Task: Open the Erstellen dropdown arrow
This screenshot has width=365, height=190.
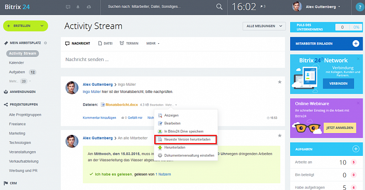Action: point(42,26)
